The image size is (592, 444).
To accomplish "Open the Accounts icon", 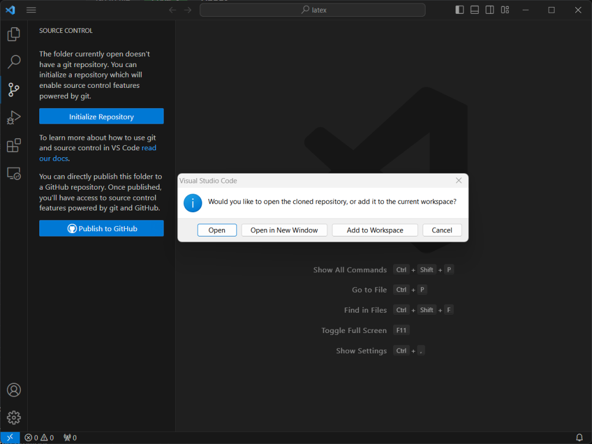I will pyautogui.click(x=14, y=390).
